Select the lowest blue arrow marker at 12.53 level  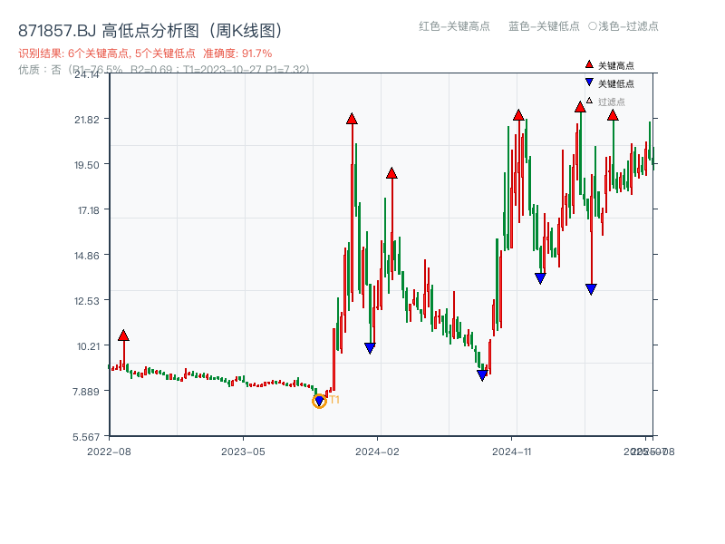point(592,288)
